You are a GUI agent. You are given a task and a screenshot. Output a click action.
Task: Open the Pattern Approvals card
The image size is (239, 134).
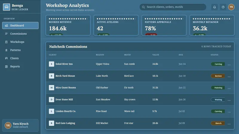164,25
